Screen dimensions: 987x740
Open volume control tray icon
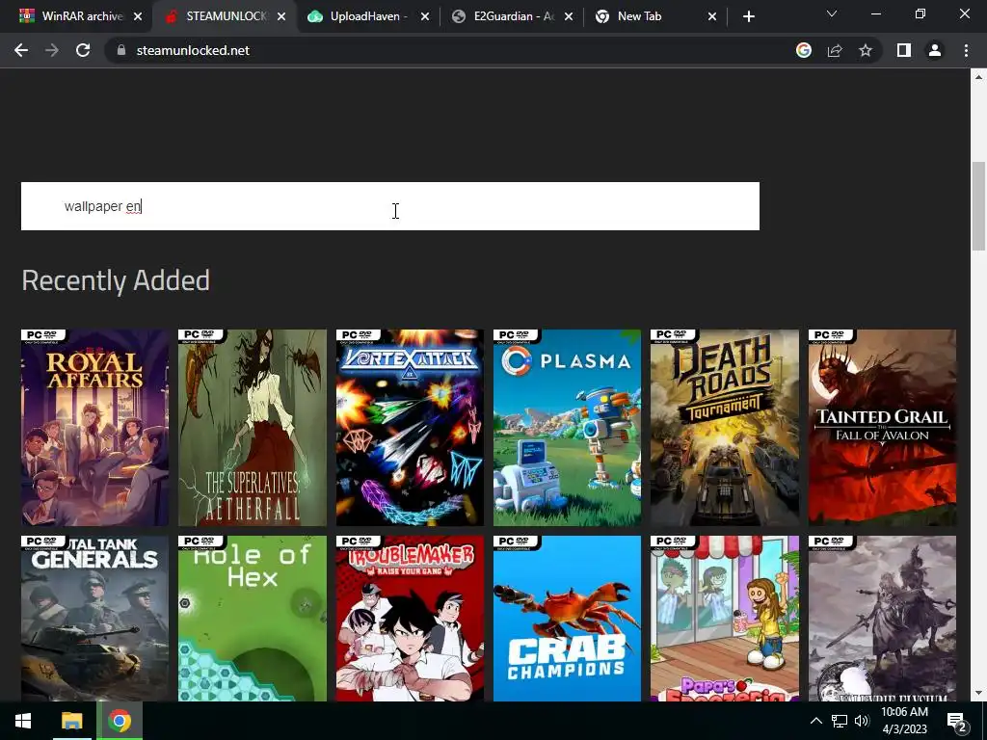point(862,721)
